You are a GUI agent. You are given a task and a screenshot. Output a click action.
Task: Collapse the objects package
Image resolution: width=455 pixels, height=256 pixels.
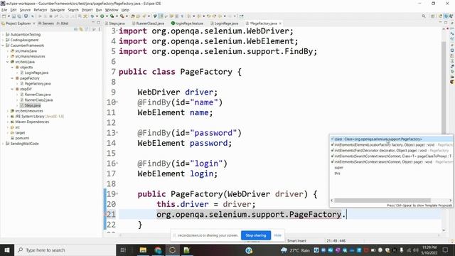12,68
